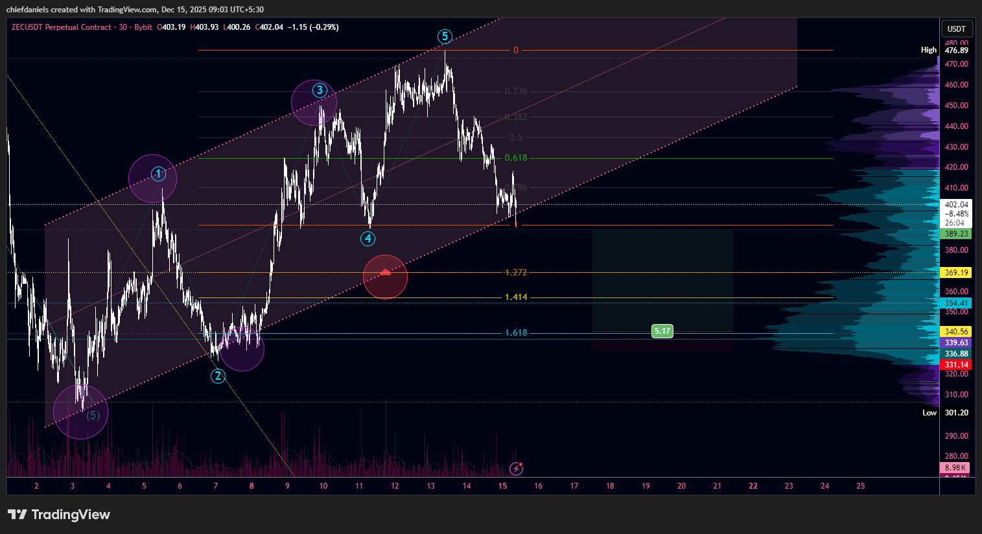Click the ZECUSDT Perpetual Contract symbol title

pos(61,27)
